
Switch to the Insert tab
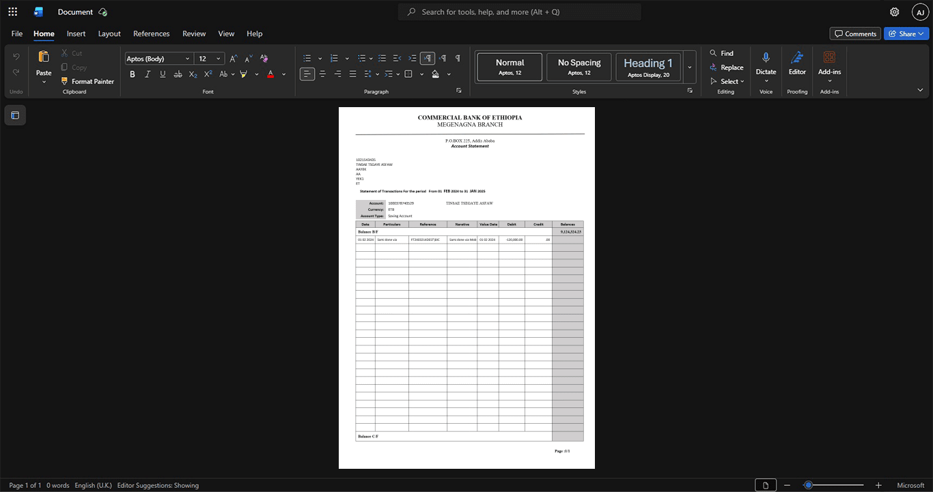click(76, 33)
